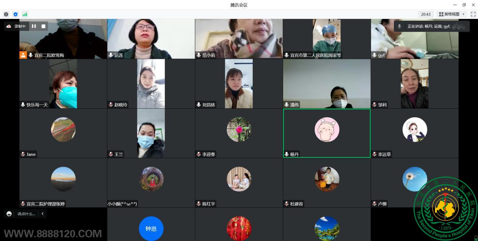This screenshot has height=241, width=478.
Task: Click microphone icon in speaking indicator
Action: point(400,26)
